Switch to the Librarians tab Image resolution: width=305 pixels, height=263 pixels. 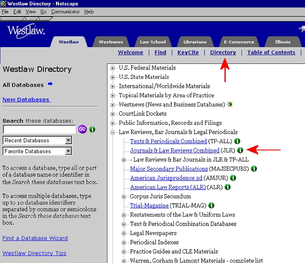pyautogui.click(x=195, y=42)
